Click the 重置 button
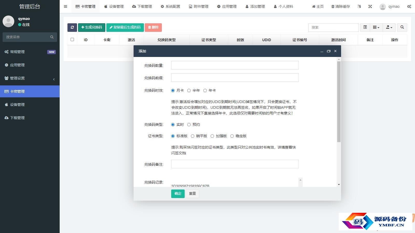This screenshot has width=415, height=233. pos(192,194)
